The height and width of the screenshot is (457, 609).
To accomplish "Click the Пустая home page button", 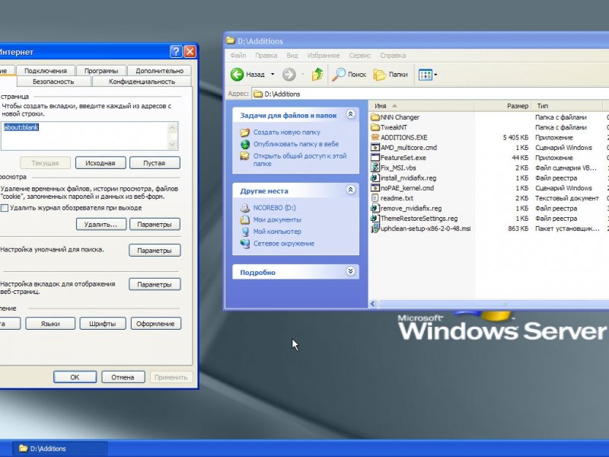I will coord(155,163).
